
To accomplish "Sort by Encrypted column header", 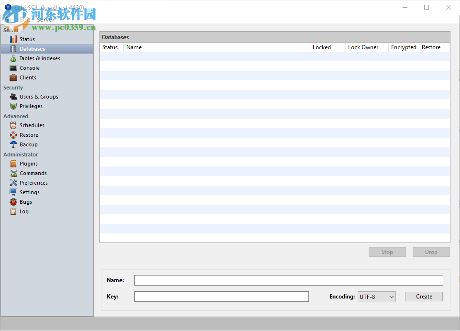I will click(404, 47).
